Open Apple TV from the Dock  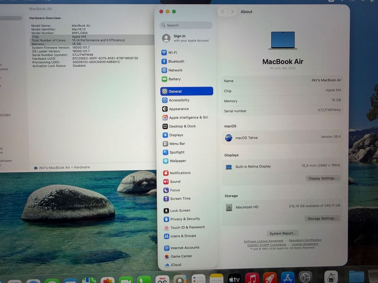(234, 279)
